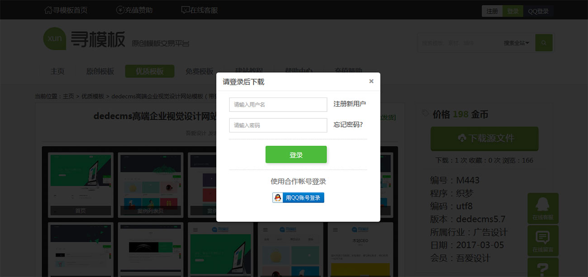Image resolution: width=588 pixels, height=277 pixels.
Task: Focus the username input field
Action: tap(278, 104)
